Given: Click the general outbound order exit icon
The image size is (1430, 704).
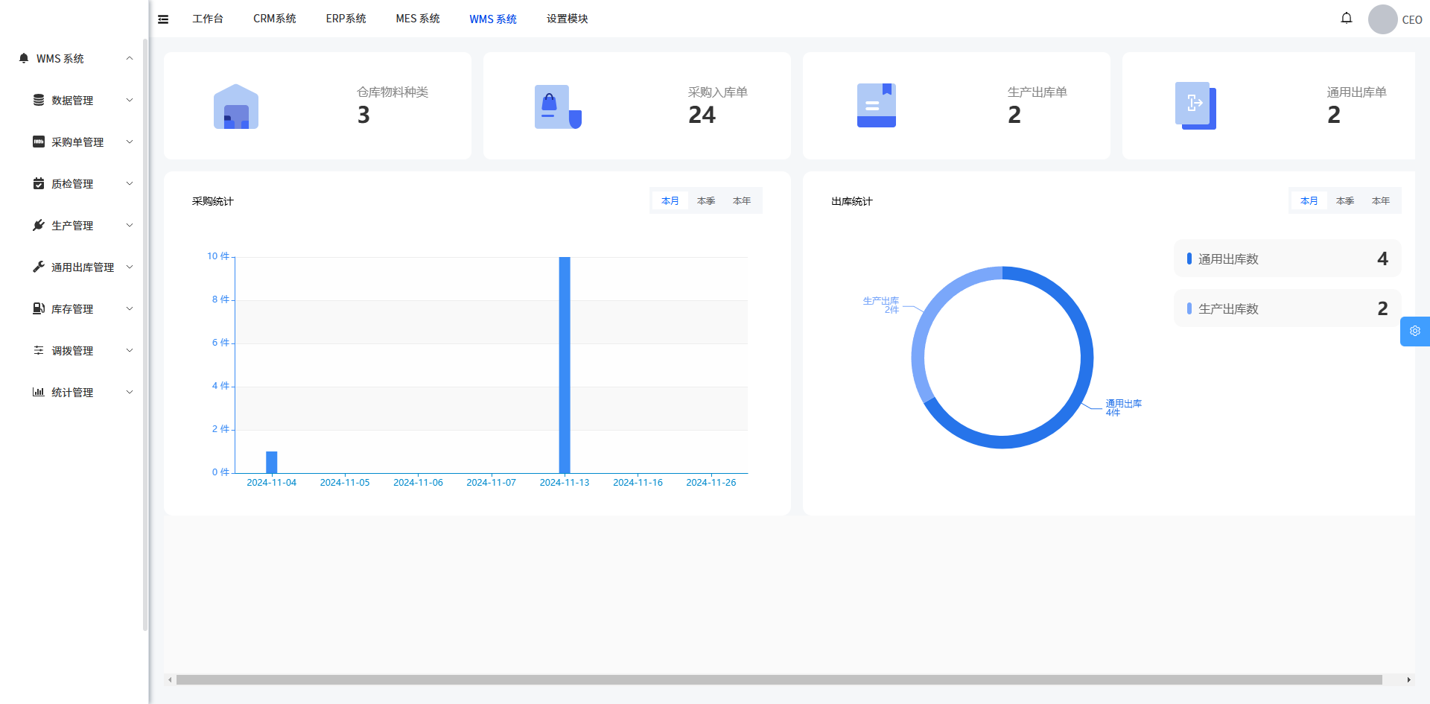Looking at the screenshot, I should (x=1195, y=106).
